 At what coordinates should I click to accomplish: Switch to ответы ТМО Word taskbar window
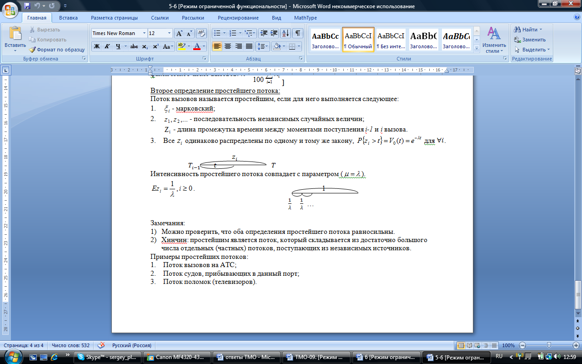[x=246, y=357]
